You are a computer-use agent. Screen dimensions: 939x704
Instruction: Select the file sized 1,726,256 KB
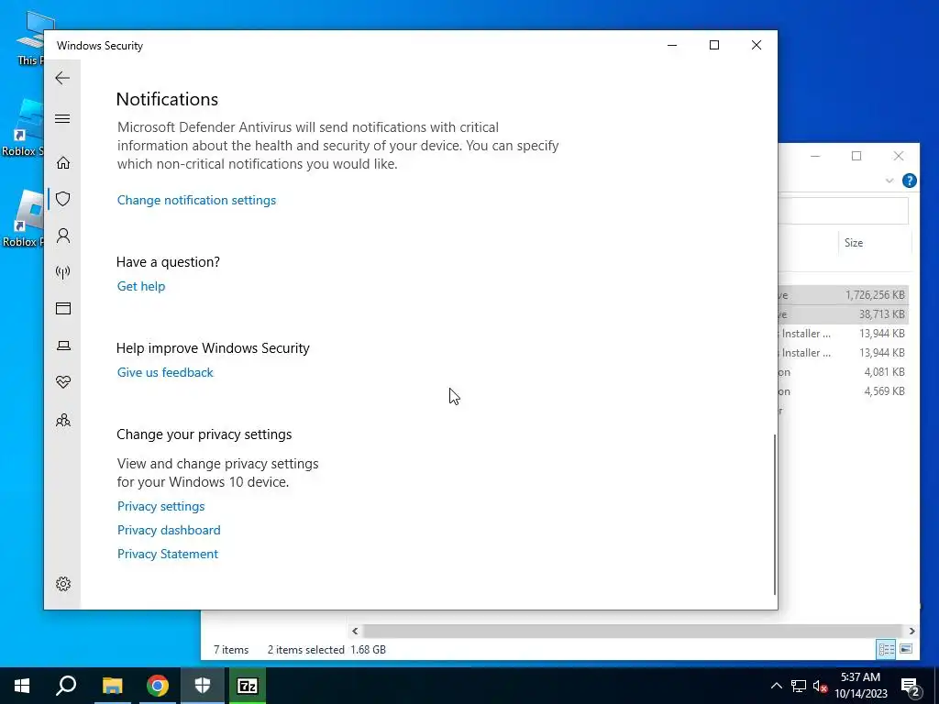(x=844, y=295)
